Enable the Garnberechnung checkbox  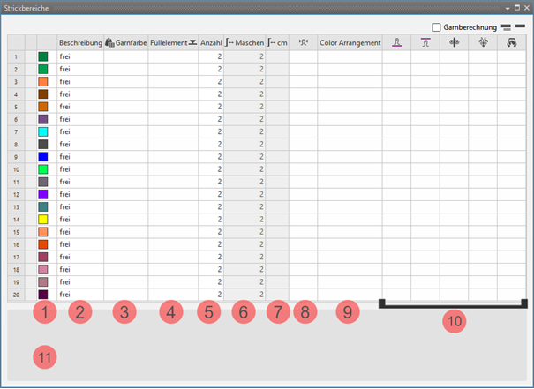click(x=437, y=27)
